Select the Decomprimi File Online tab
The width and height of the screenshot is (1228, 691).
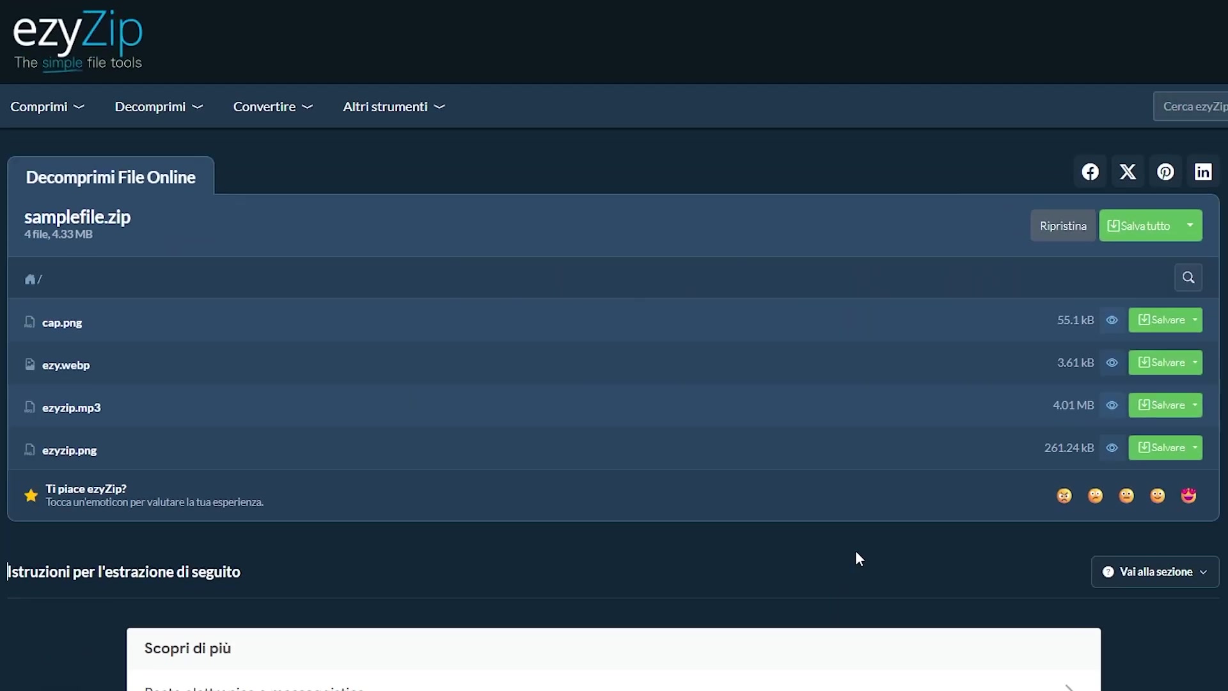coord(111,177)
